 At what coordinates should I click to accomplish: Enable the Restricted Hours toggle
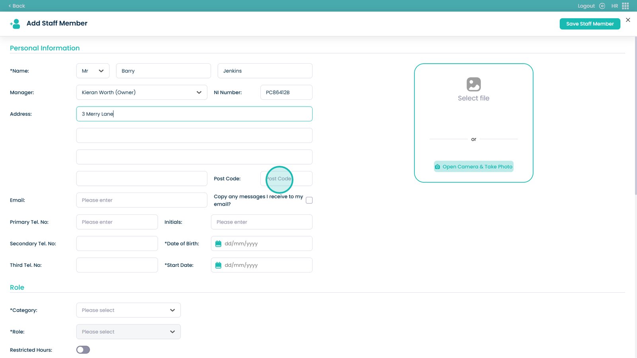(x=83, y=350)
